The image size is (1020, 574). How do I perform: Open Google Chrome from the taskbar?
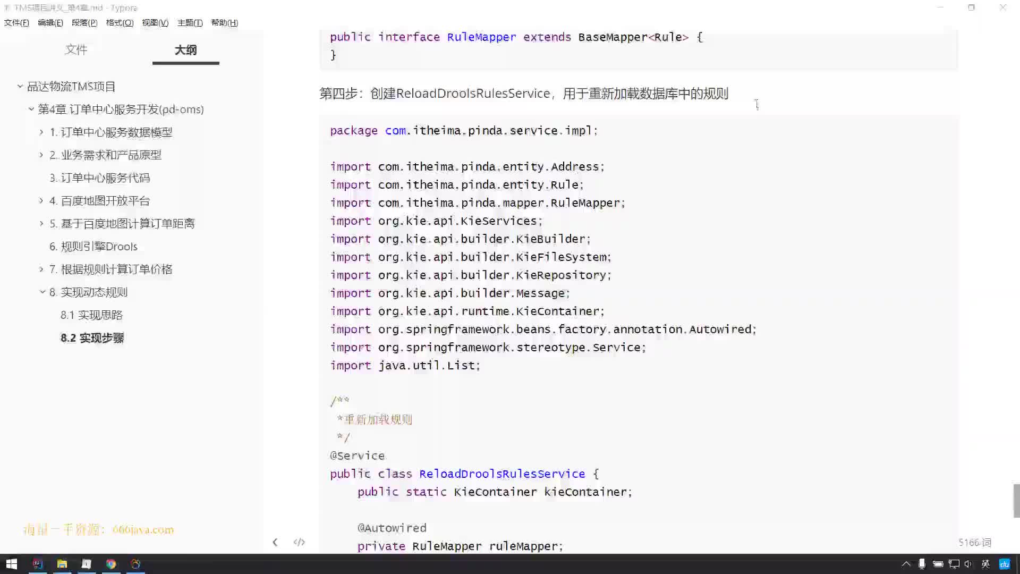click(x=111, y=564)
